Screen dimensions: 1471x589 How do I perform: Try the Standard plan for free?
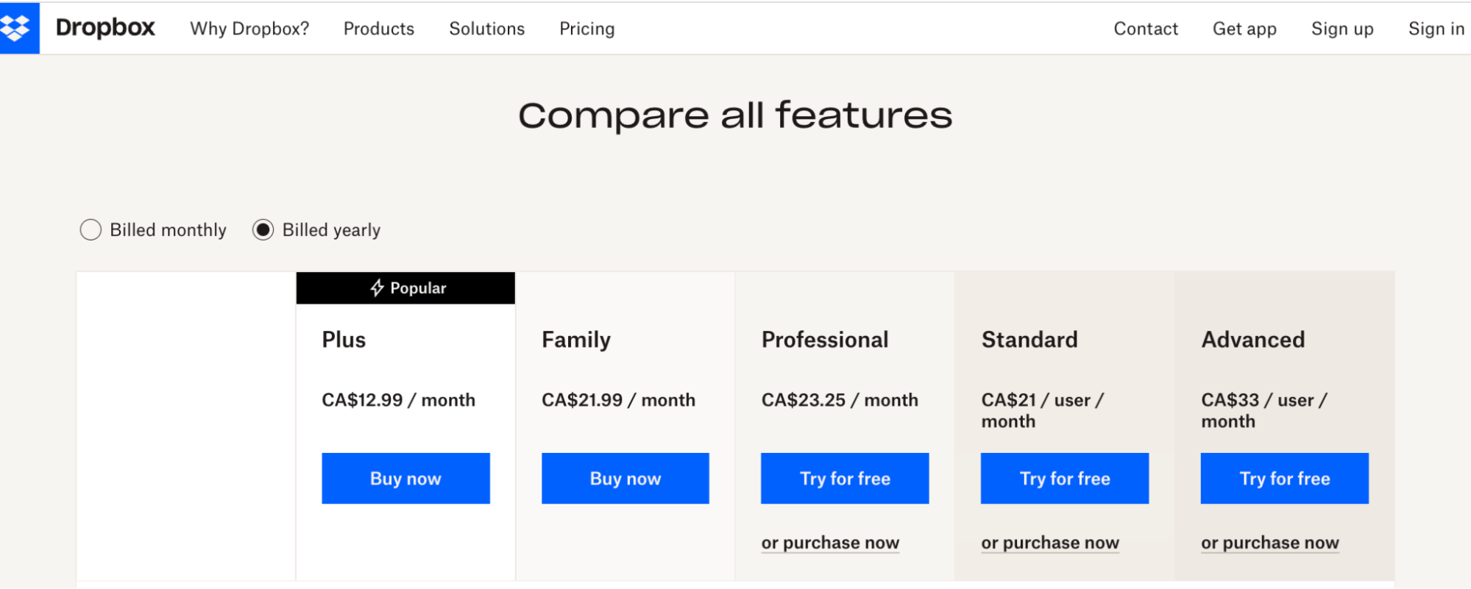click(x=1064, y=479)
